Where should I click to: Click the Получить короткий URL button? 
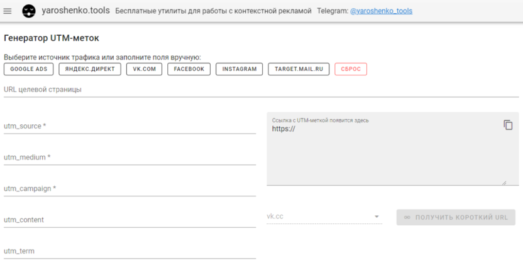pyautogui.click(x=456, y=217)
